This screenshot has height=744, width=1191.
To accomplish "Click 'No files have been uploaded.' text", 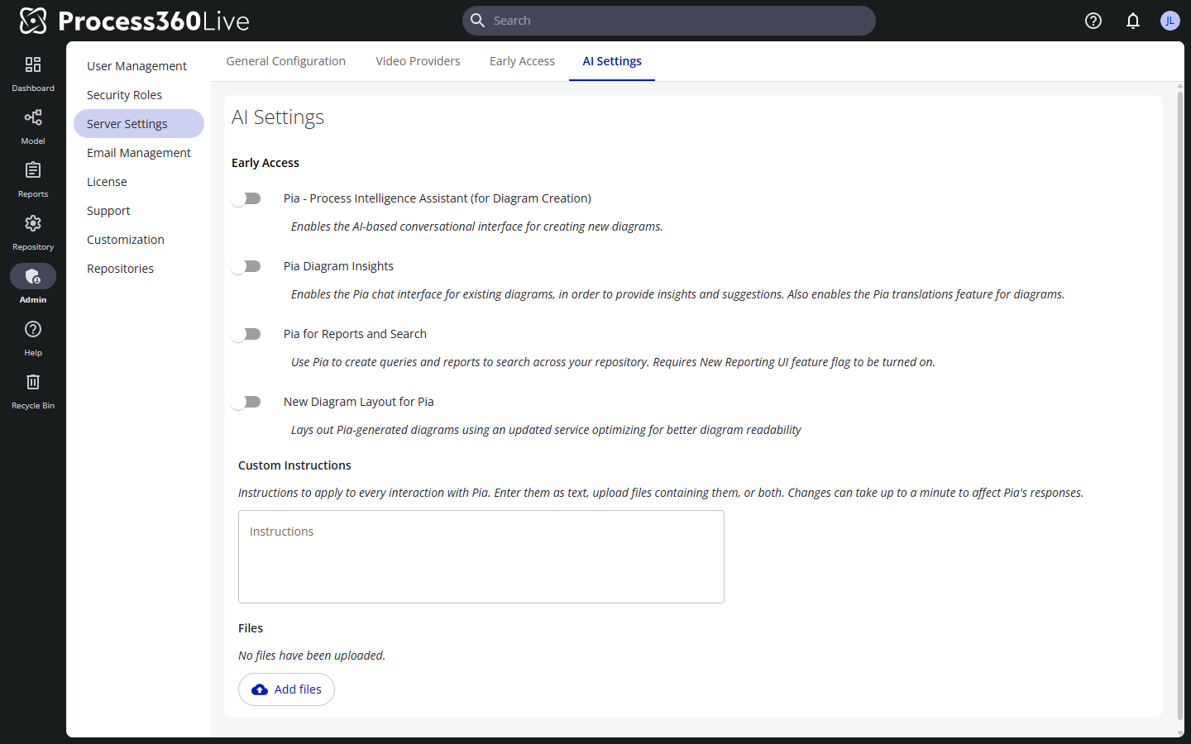I will click(x=312, y=656).
